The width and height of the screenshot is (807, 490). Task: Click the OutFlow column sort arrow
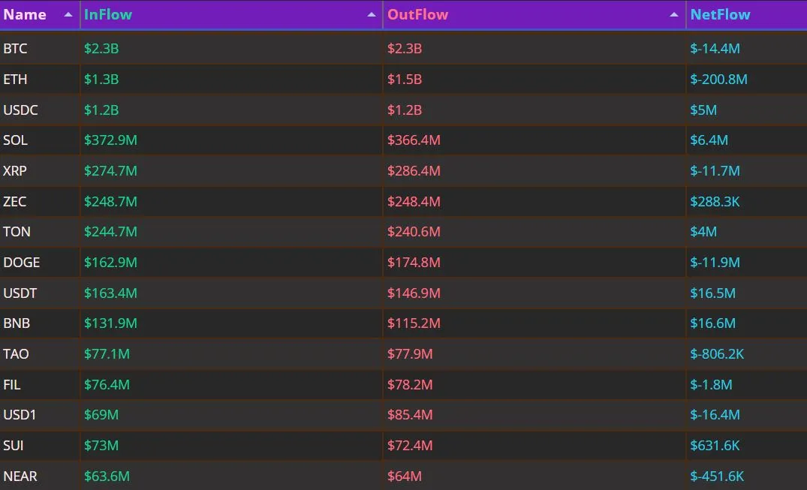click(x=673, y=15)
